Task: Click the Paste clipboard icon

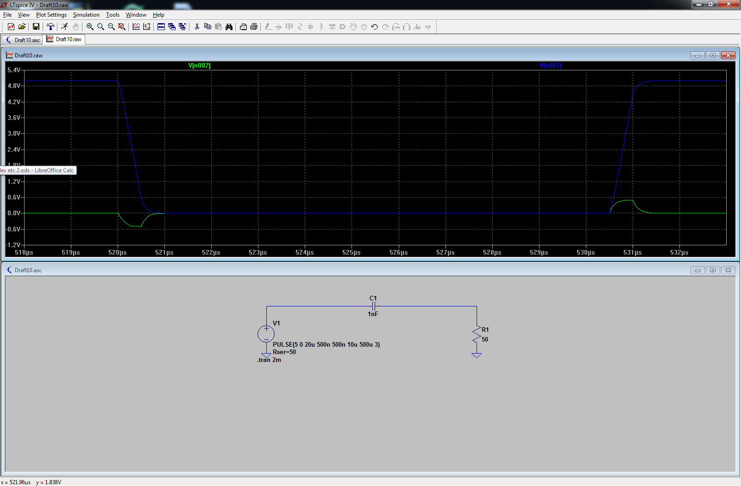Action: tap(218, 27)
